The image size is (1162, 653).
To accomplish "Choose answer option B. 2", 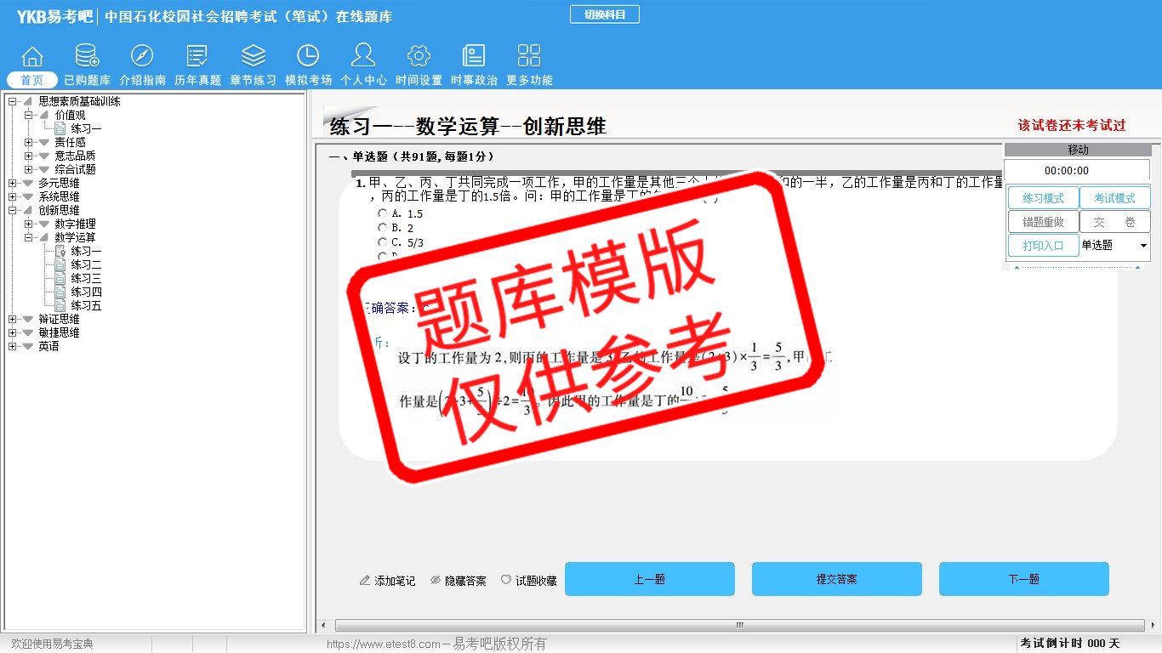I will coord(383,228).
